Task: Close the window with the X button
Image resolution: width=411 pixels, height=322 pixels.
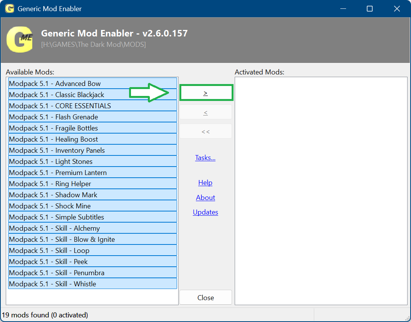Action: [x=397, y=9]
